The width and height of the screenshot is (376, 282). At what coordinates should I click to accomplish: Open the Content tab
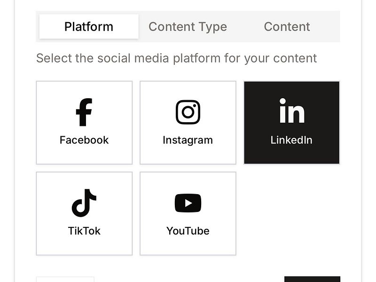click(x=287, y=27)
